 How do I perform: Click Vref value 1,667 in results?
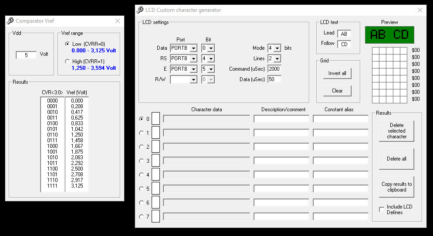(77, 146)
